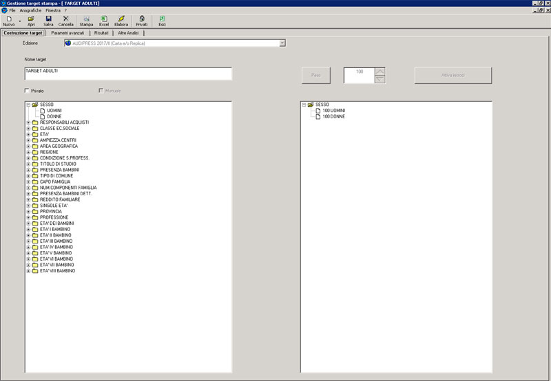The image size is (551, 381).
Task: Print using the Stampa icon
Action: click(86, 19)
